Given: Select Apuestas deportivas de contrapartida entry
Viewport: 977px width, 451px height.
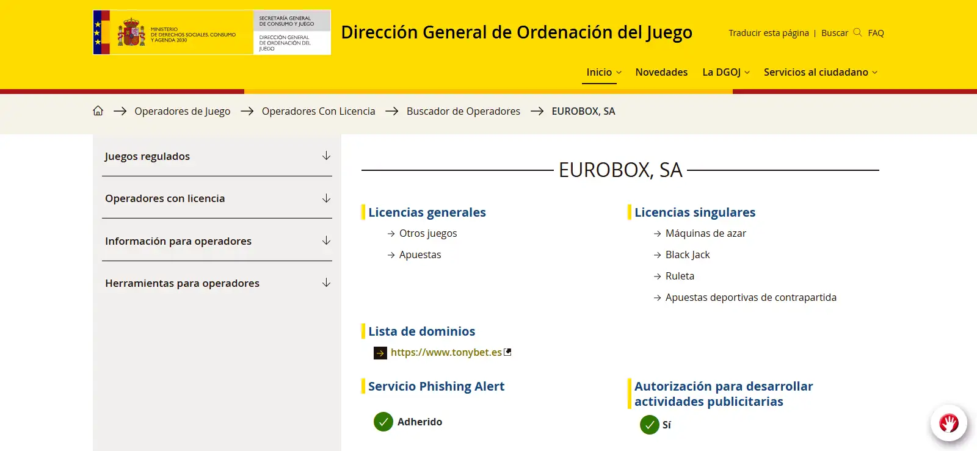Looking at the screenshot, I should 751,297.
